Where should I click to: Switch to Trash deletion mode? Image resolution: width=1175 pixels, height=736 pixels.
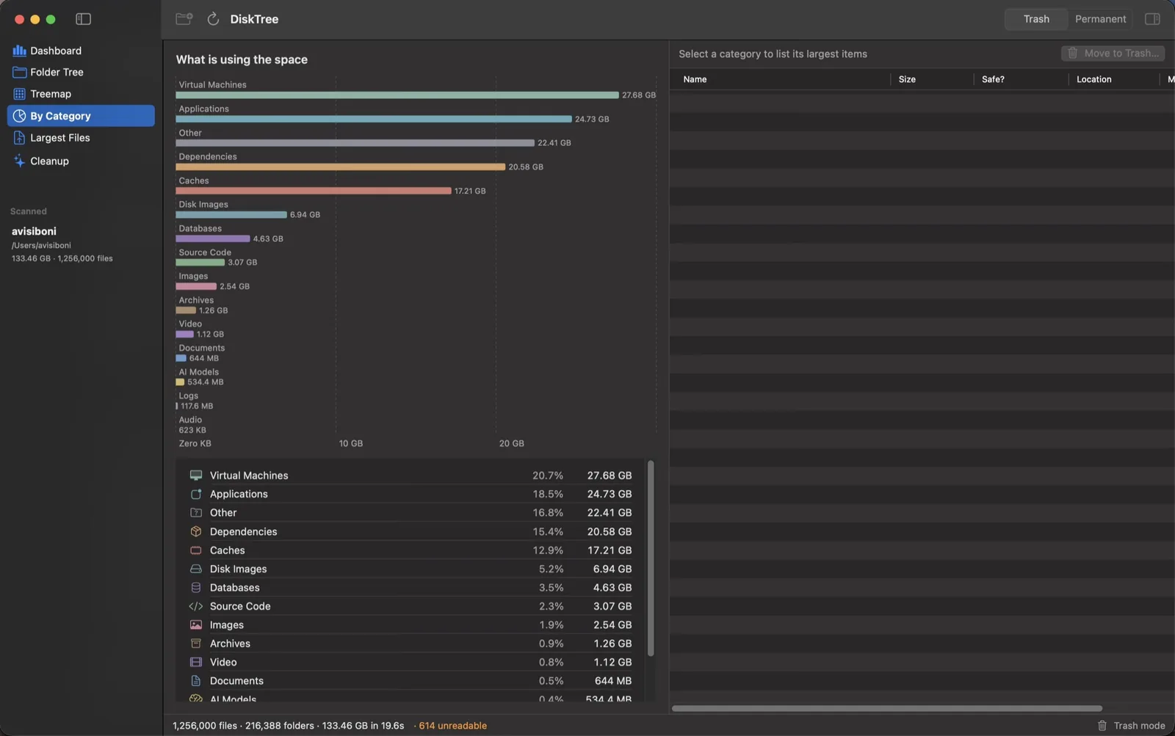click(1036, 19)
